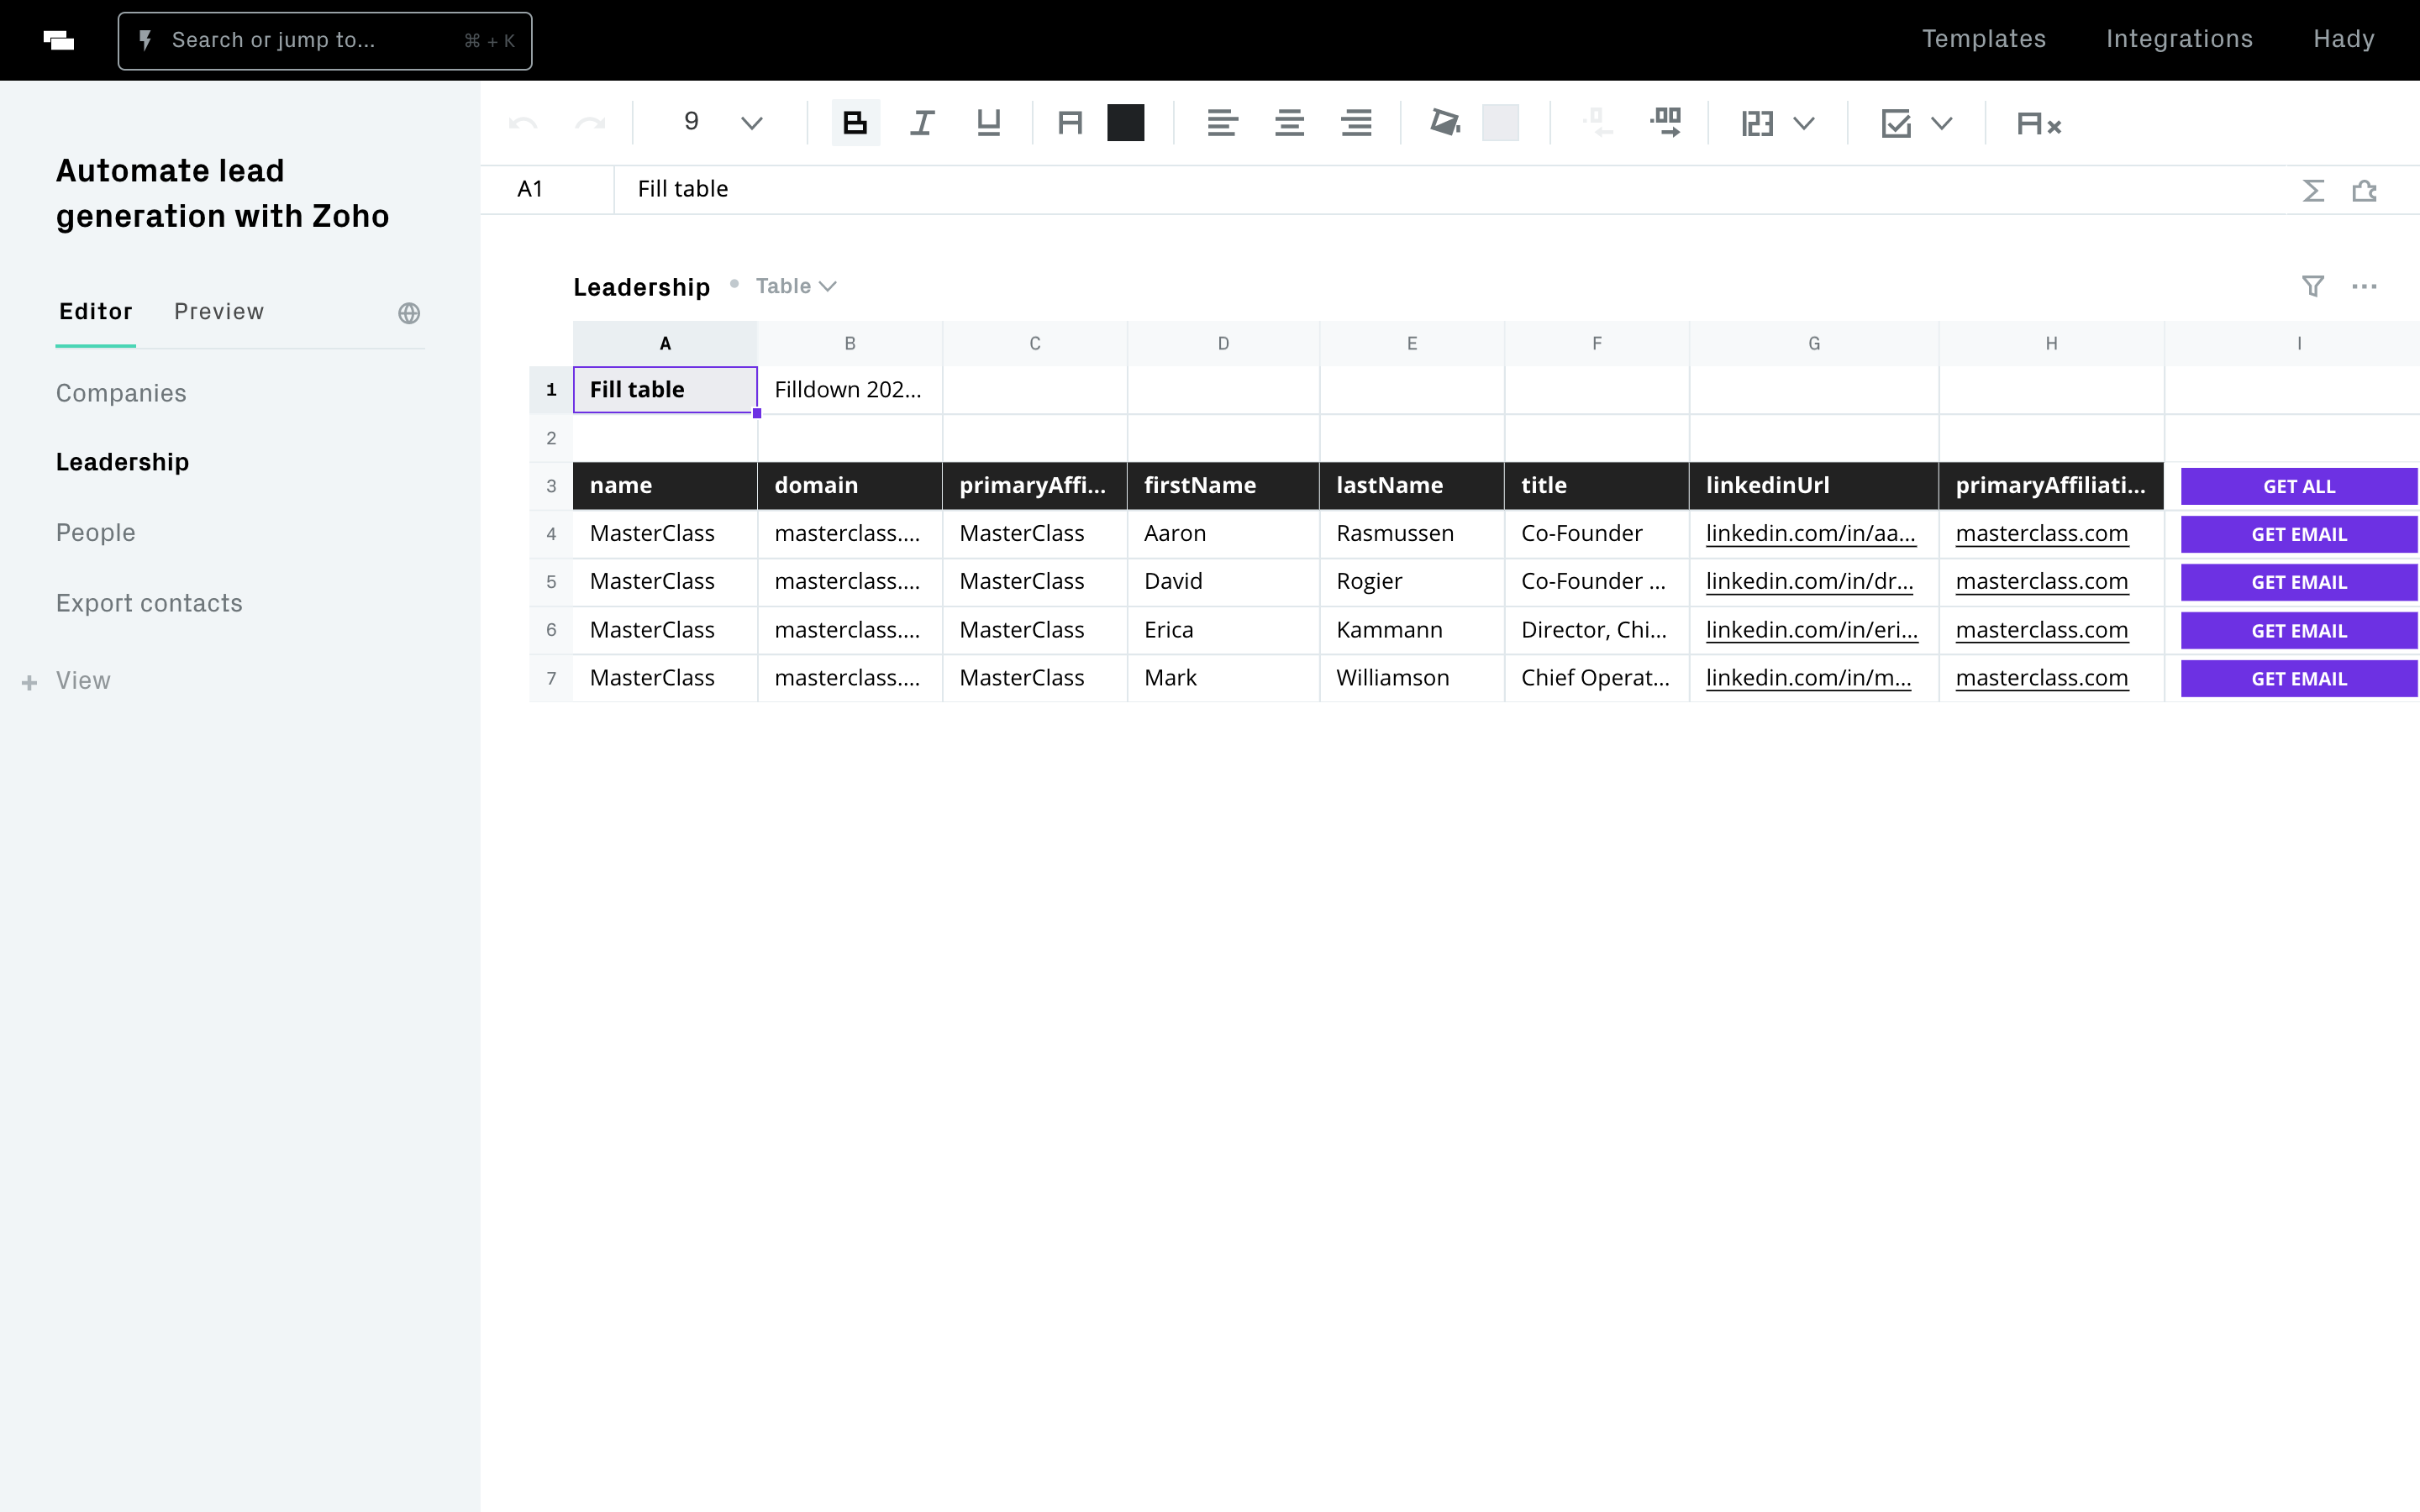The image size is (2420, 1512).
Task: Open the Companies view
Action: tap(121, 393)
